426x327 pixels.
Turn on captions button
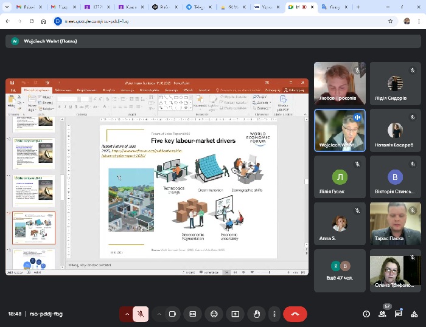[193, 314]
